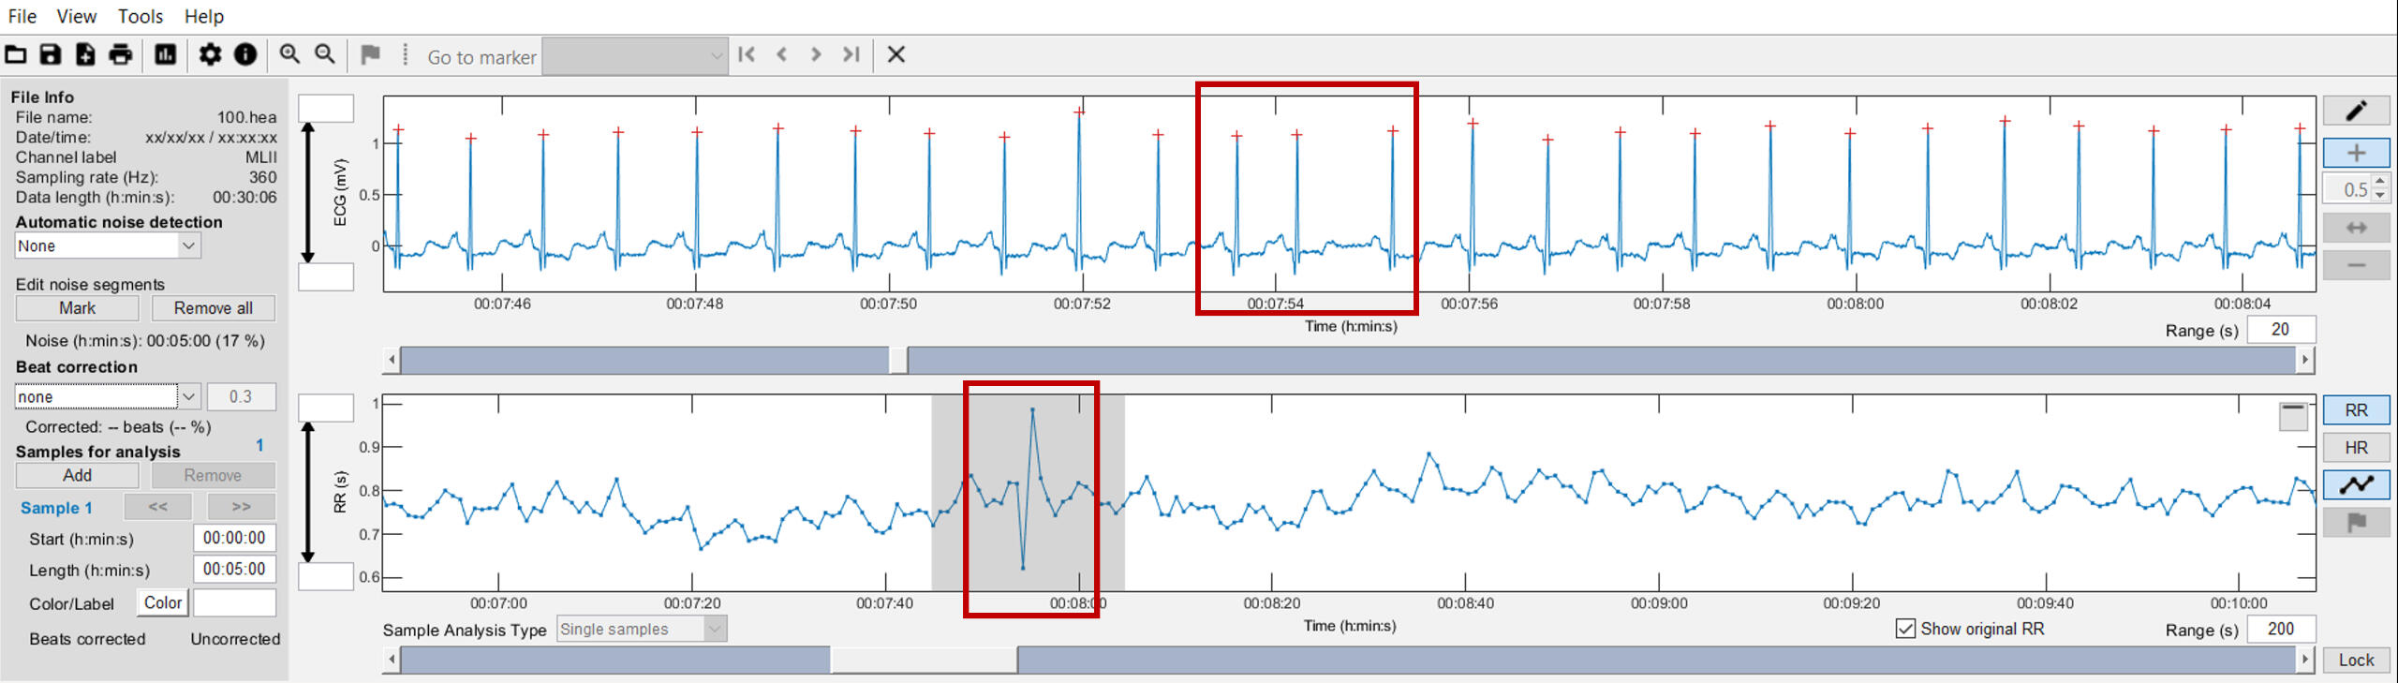Click the print icon
Screen dimensions: 2398x683
pos(121,55)
